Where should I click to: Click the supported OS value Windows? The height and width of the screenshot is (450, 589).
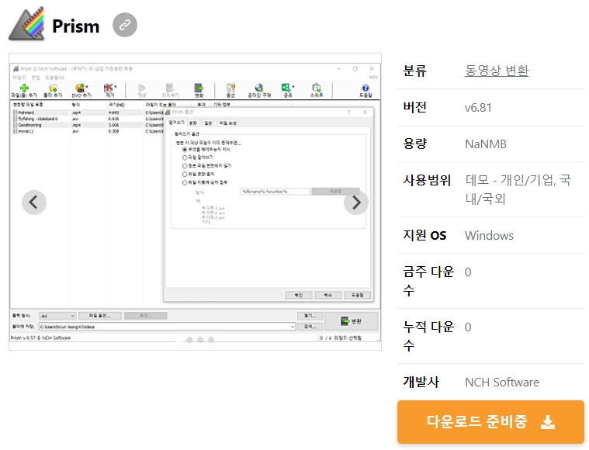pos(489,236)
